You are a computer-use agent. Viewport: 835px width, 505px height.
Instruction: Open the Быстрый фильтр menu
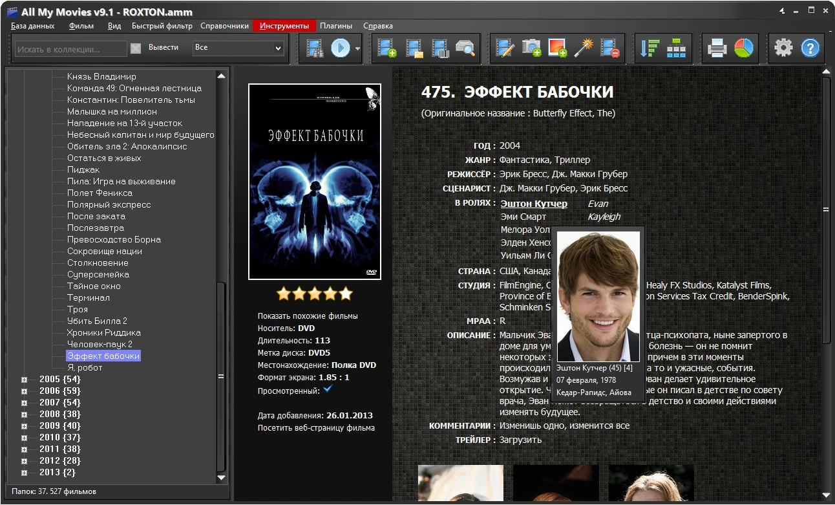[162, 26]
